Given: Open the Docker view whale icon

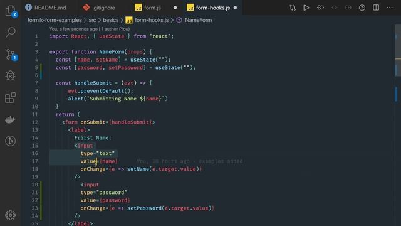Looking at the screenshot, I should (x=11, y=120).
